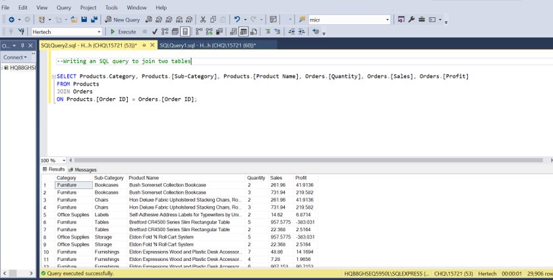Toggle auto-hide pin on Object Explorer
Viewport: 553px width, 280px height.
pos(22,45)
